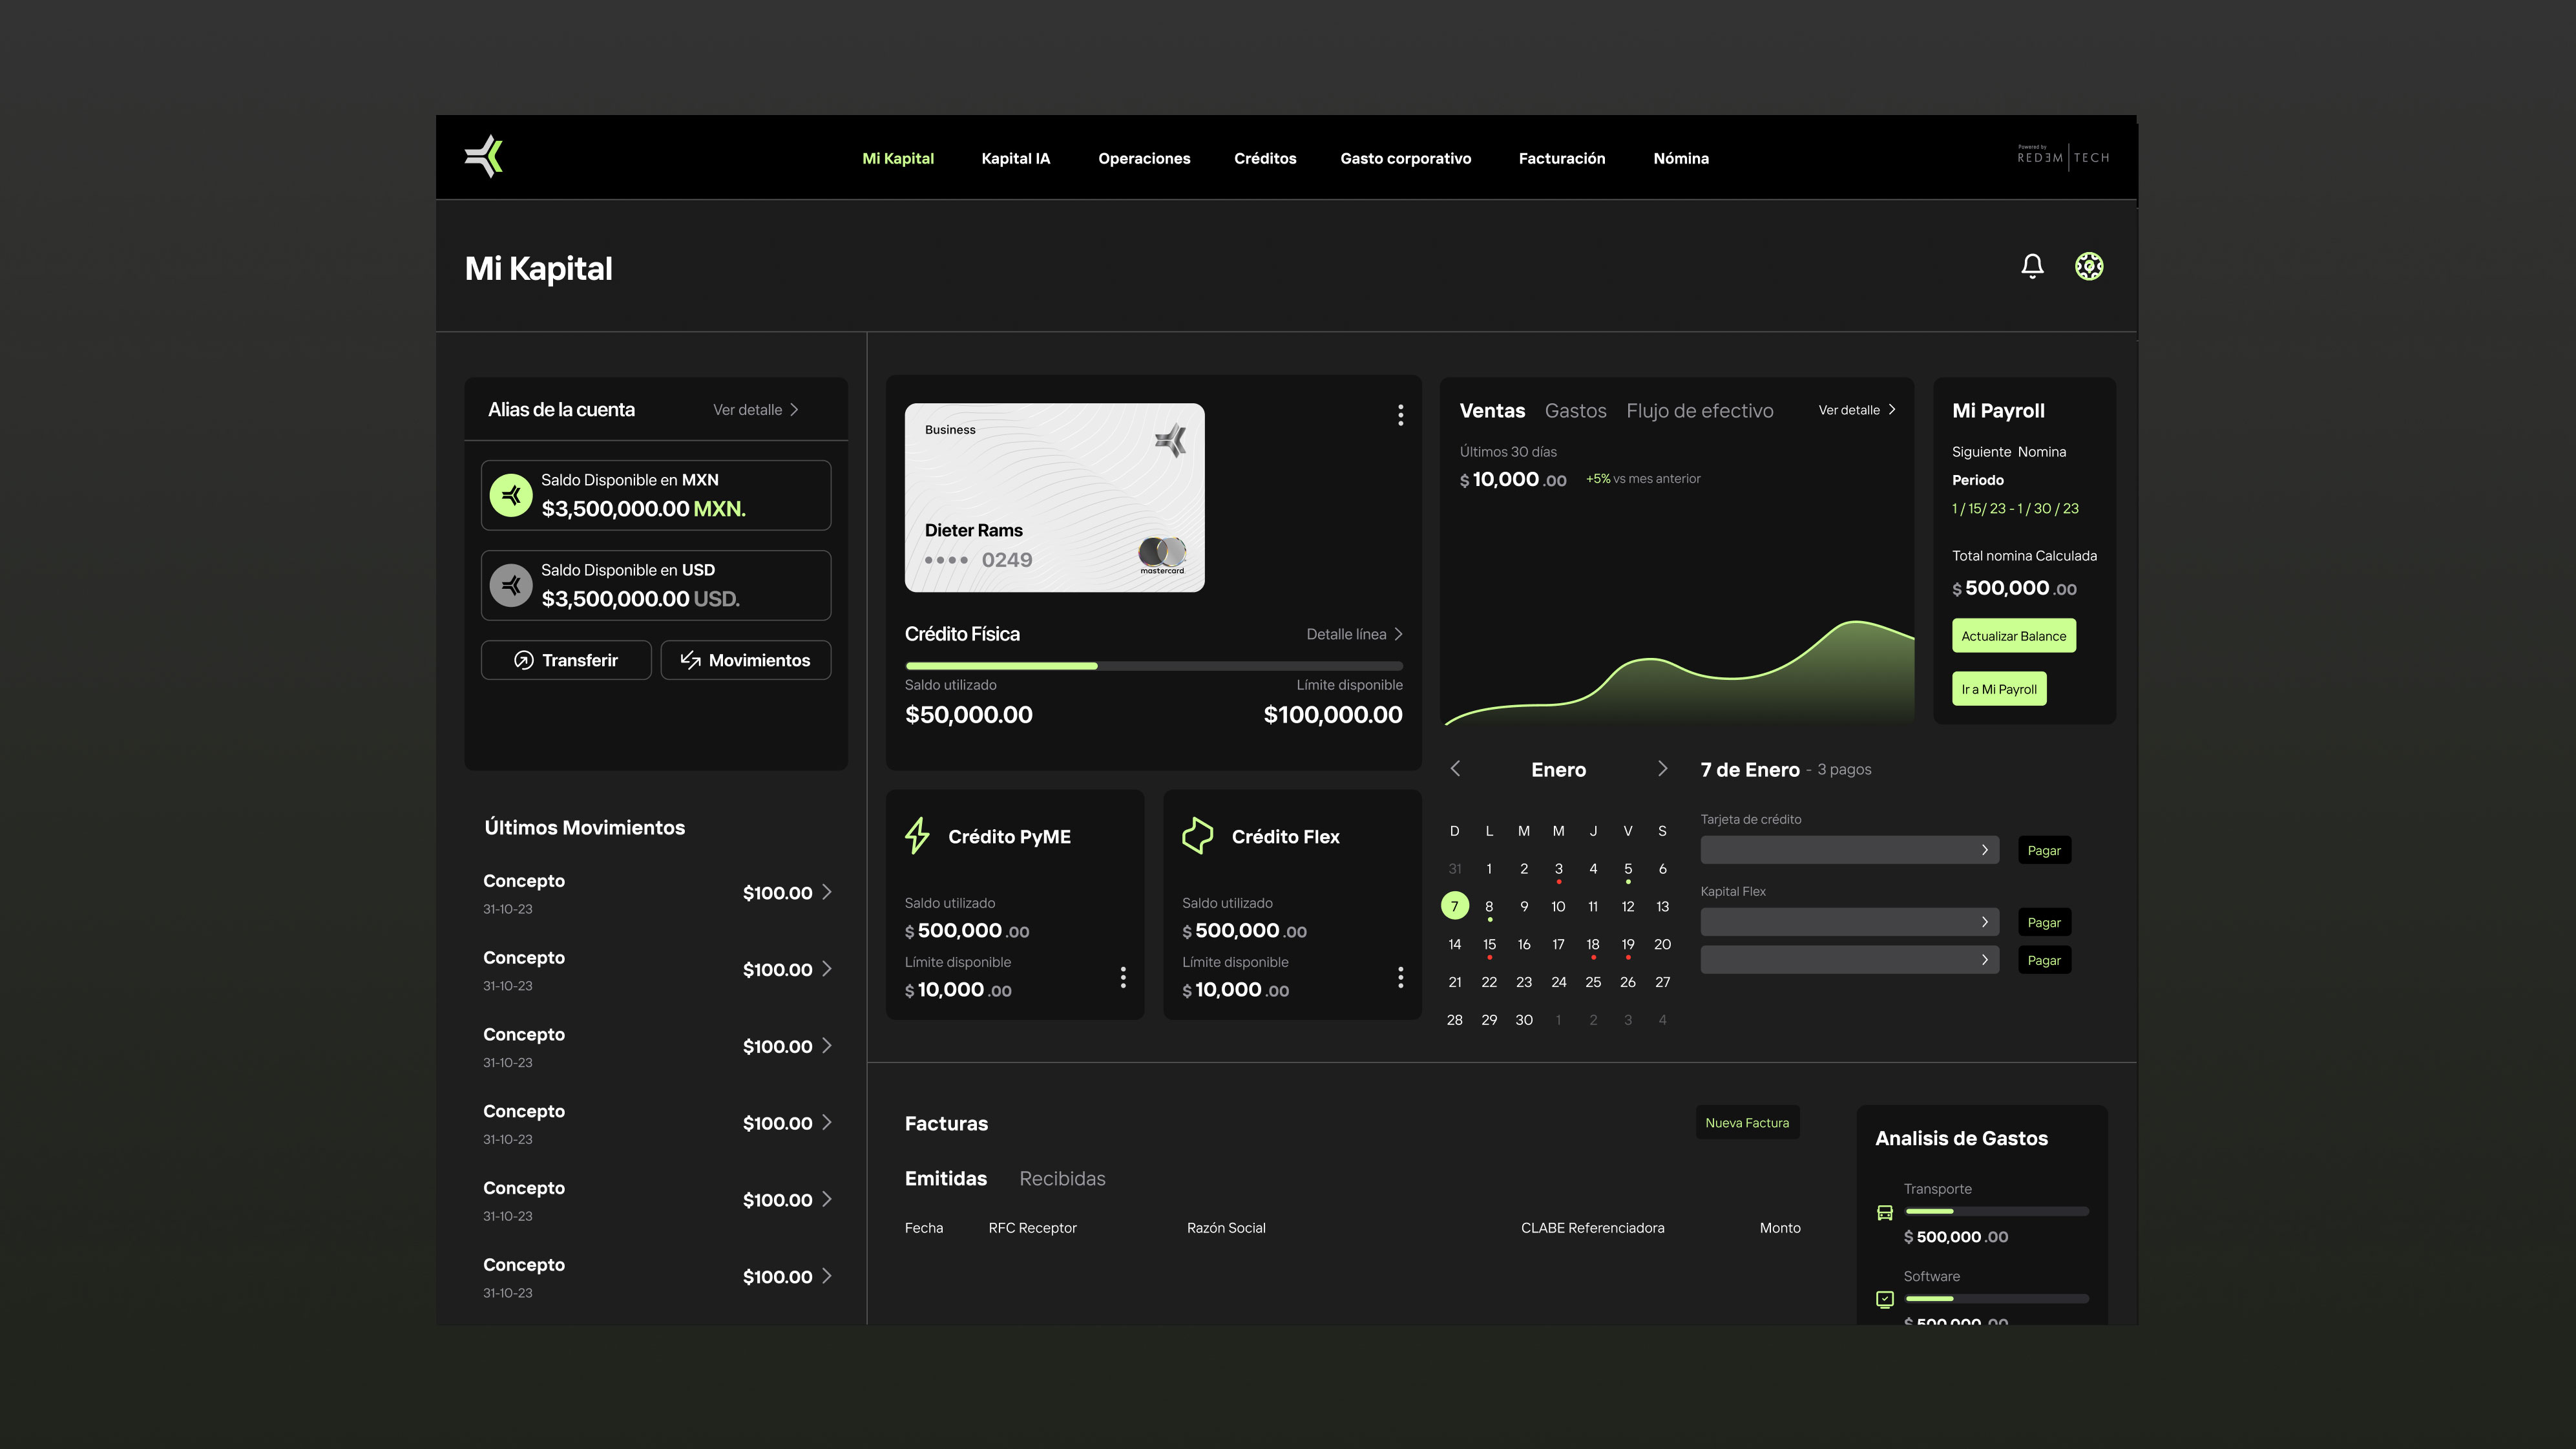This screenshot has height=1449, width=2576.
Task: Switch to Flujo de efectivo tab
Action: (x=1699, y=411)
